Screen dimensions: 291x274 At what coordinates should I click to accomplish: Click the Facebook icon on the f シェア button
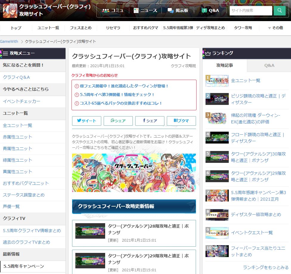(144, 121)
